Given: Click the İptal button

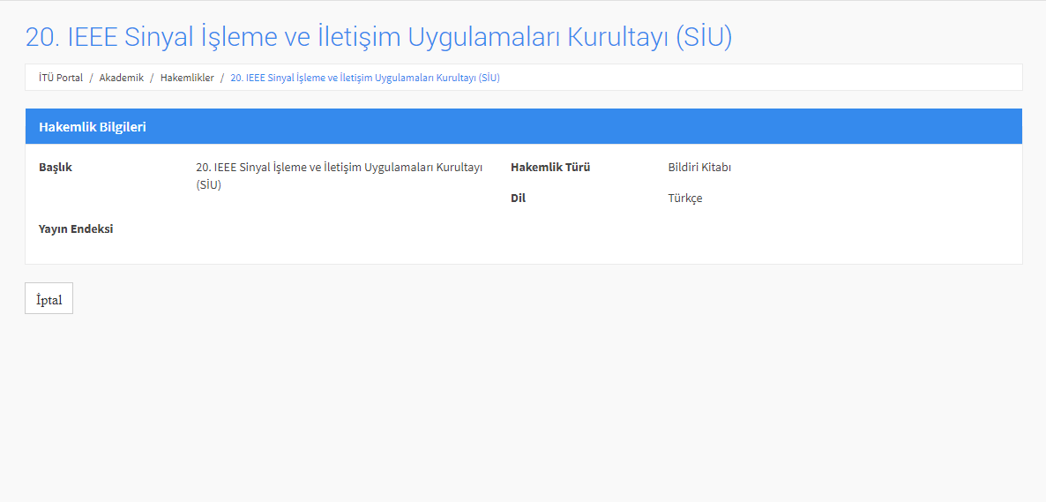Looking at the screenshot, I should [x=49, y=298].
